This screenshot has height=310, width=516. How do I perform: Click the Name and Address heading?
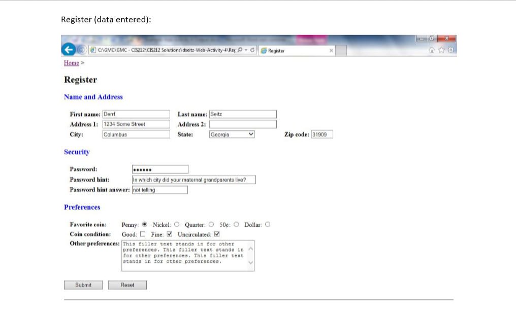[x=93, y=97]
